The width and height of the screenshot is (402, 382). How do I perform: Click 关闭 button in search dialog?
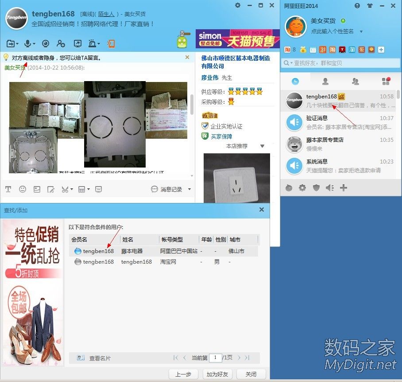[251, 374]
